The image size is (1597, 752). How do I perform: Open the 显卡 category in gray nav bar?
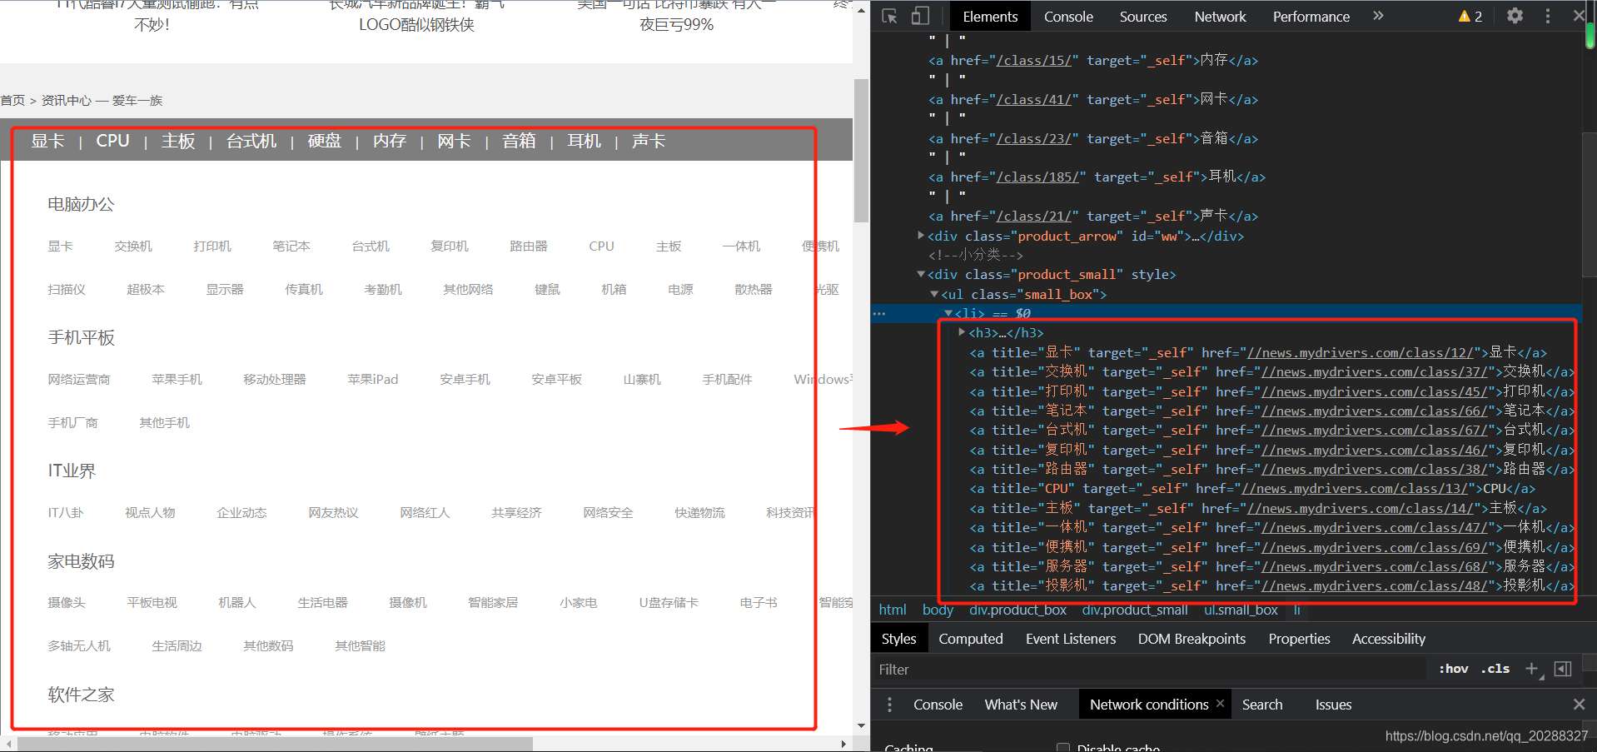pyautogui.click(x=47, y=141)
